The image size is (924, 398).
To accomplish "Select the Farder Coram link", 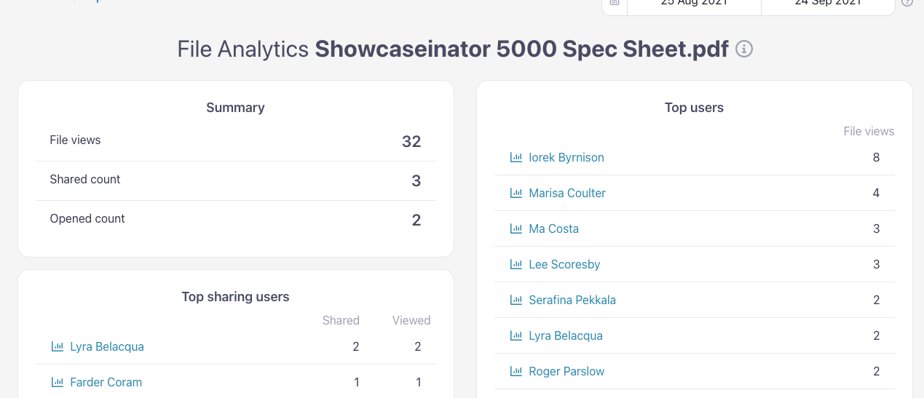I will pyautogui.click(x=106, y=382).
